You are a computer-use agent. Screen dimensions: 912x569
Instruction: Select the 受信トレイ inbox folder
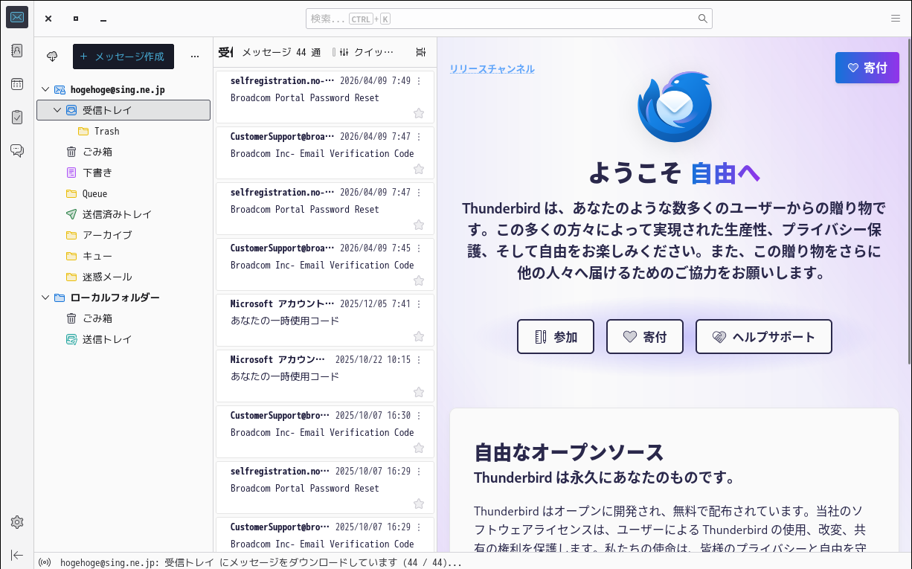point(123,110)
